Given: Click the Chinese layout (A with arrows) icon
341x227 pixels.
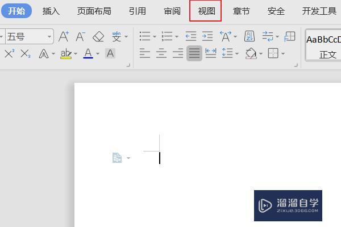Looking at the screenshot, I should [226, 36].
